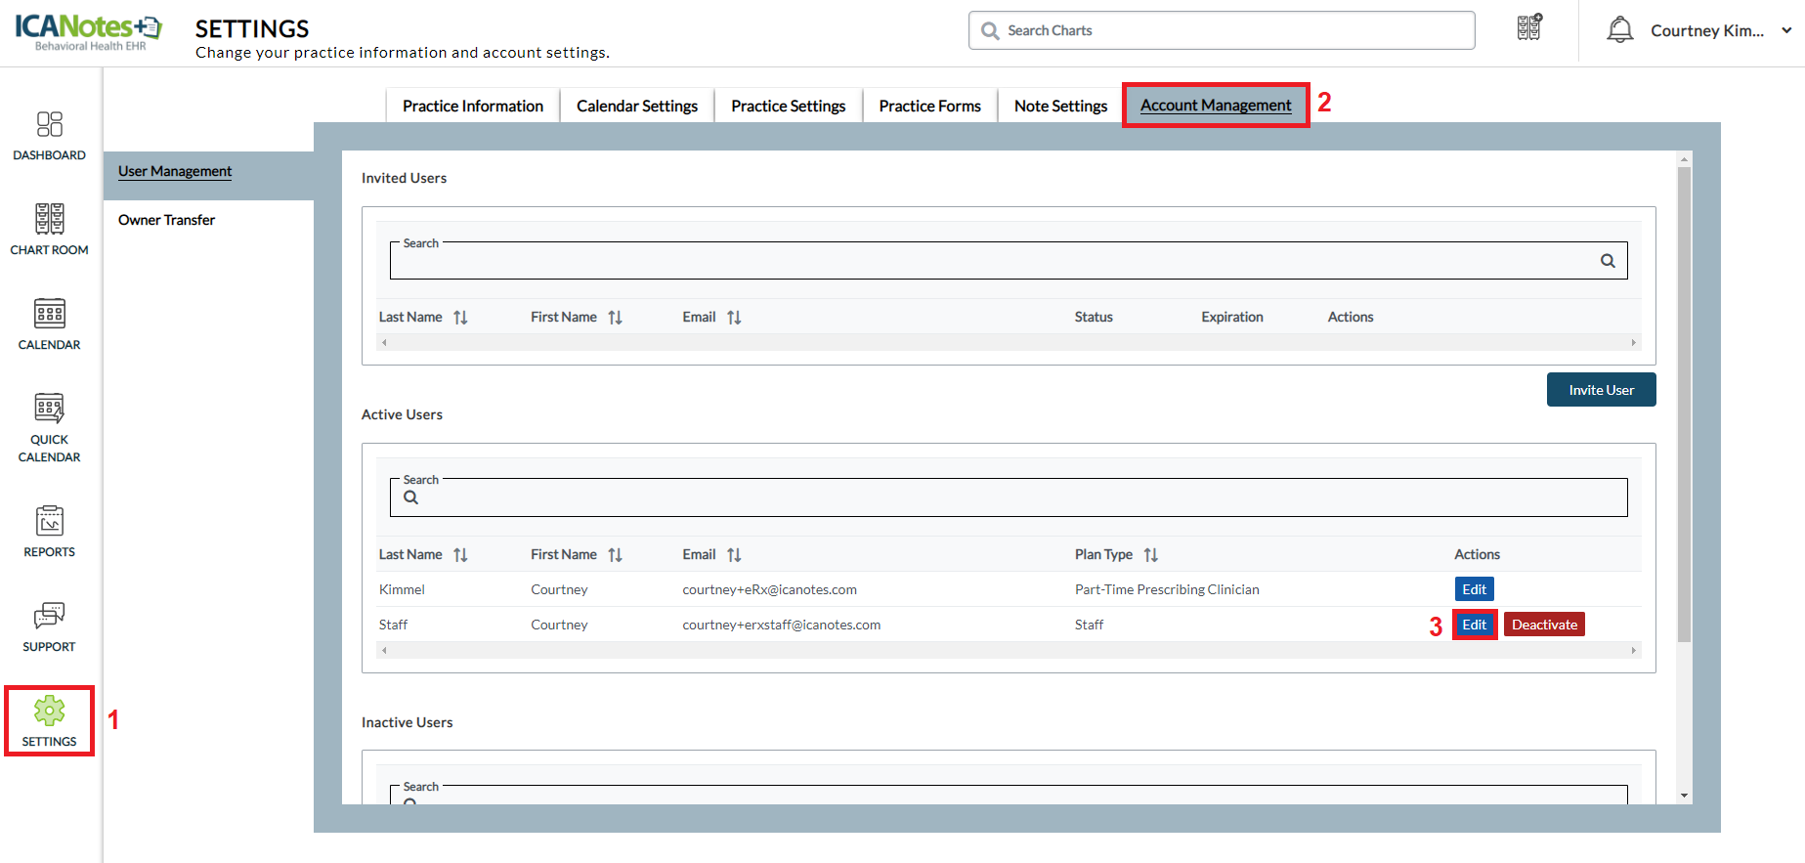Edit the Kimmel user row
The width and height of the screenshot is (1805, 863).
tap(1474, 589)
